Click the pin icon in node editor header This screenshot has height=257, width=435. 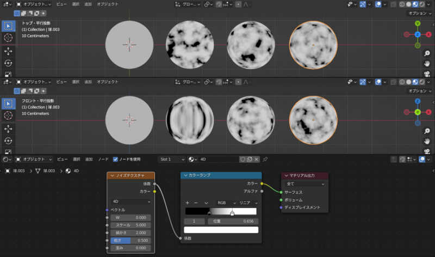(265, 159)
